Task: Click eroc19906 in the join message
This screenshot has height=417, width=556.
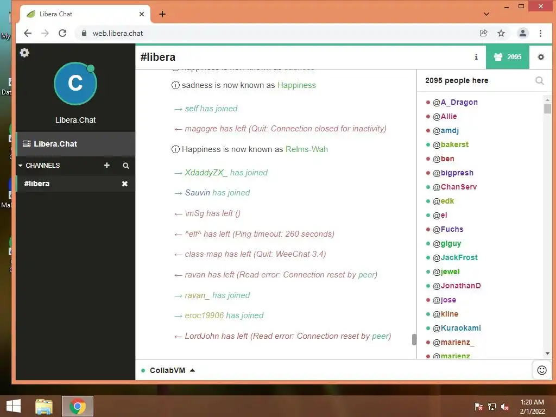Action: (204, 315)
